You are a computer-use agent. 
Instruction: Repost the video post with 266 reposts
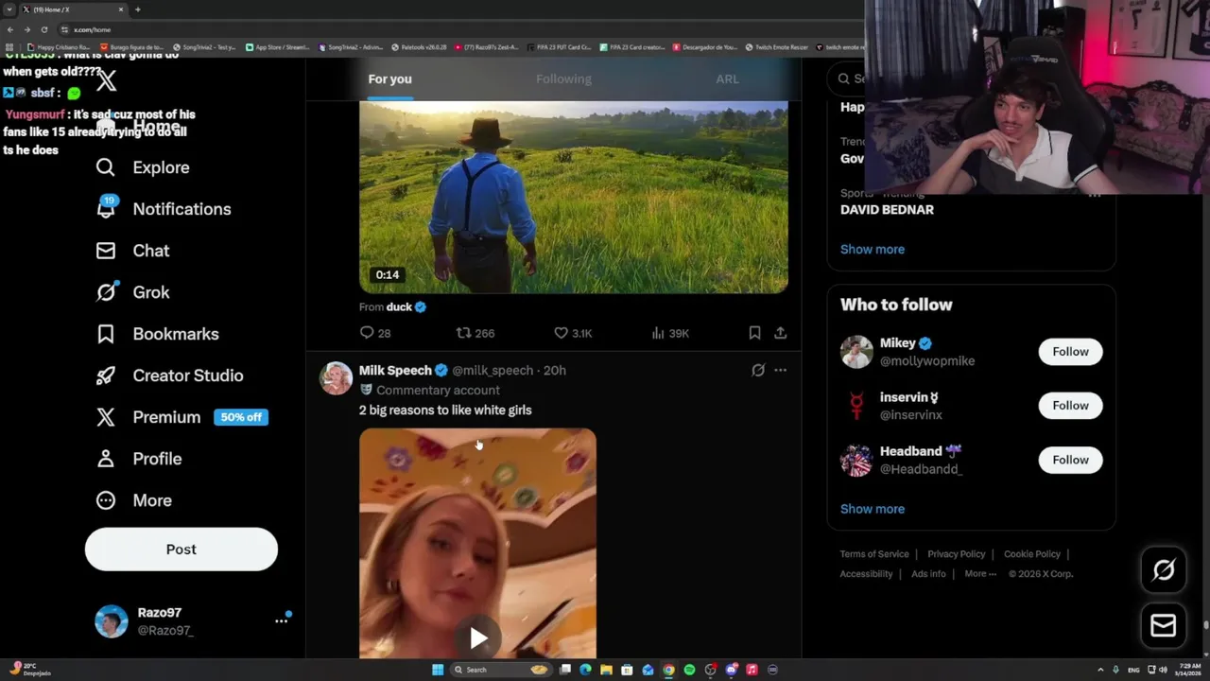[475, 333]
